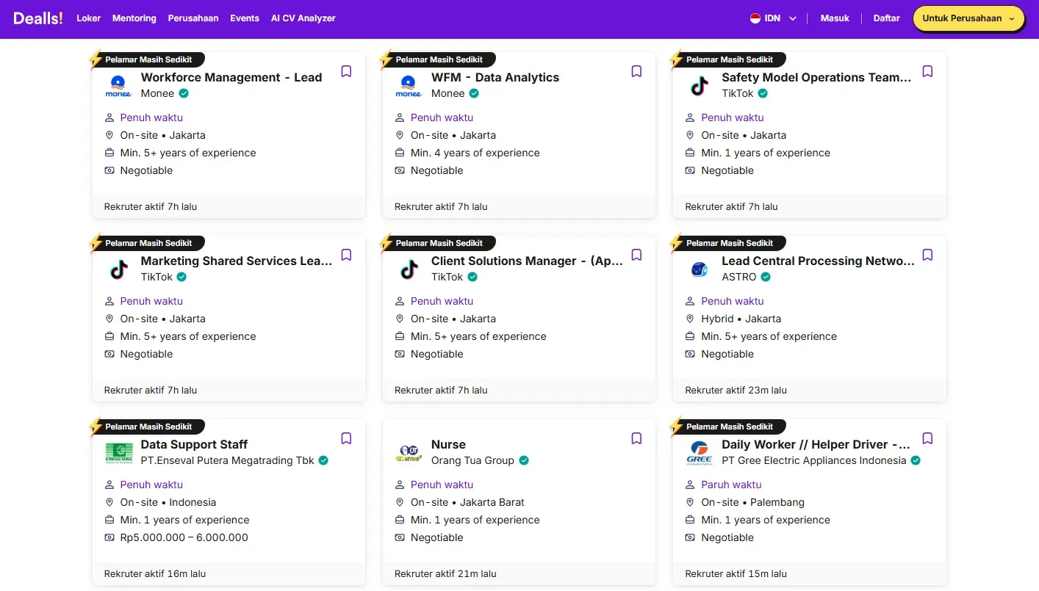
Task: Click the Masuk login link
Action: [835, 18]
